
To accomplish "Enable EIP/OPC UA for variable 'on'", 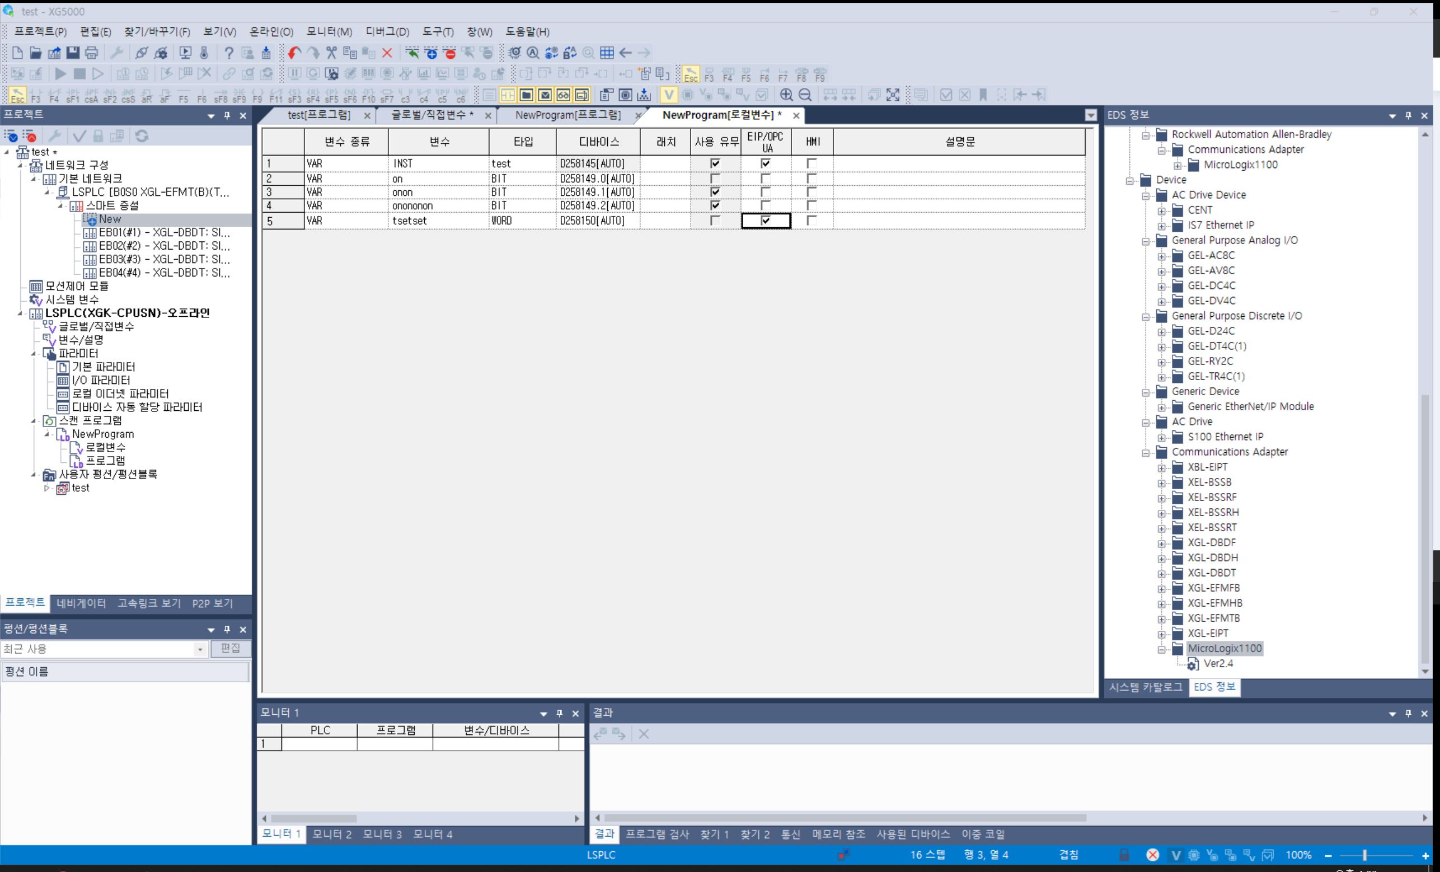I will [x=766, y=178].
